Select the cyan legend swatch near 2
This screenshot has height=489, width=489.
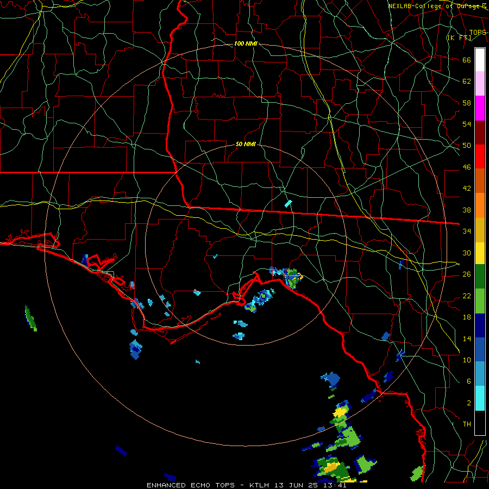tap(480, 398)
